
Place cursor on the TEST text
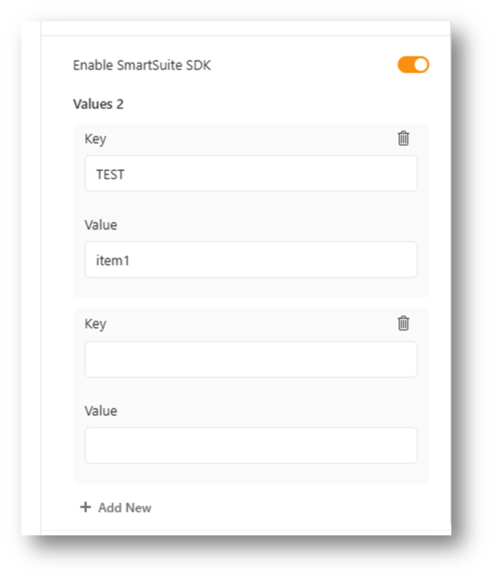click(x=110, y=175)
